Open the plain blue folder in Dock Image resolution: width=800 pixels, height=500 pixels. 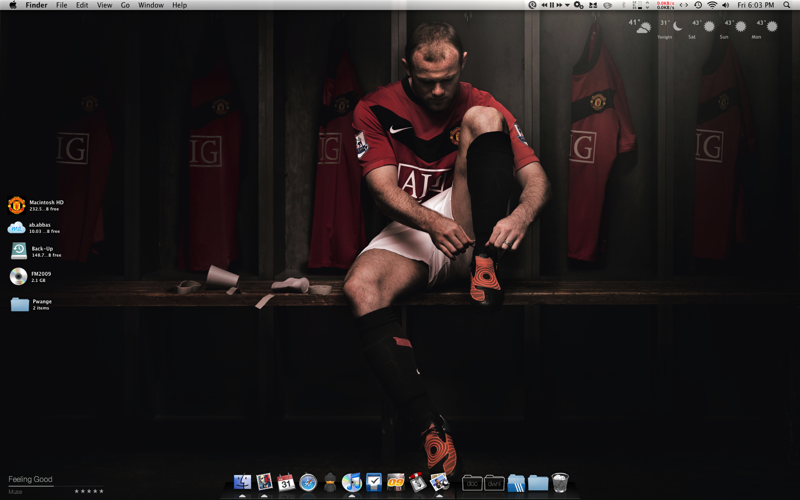point(538,483)
